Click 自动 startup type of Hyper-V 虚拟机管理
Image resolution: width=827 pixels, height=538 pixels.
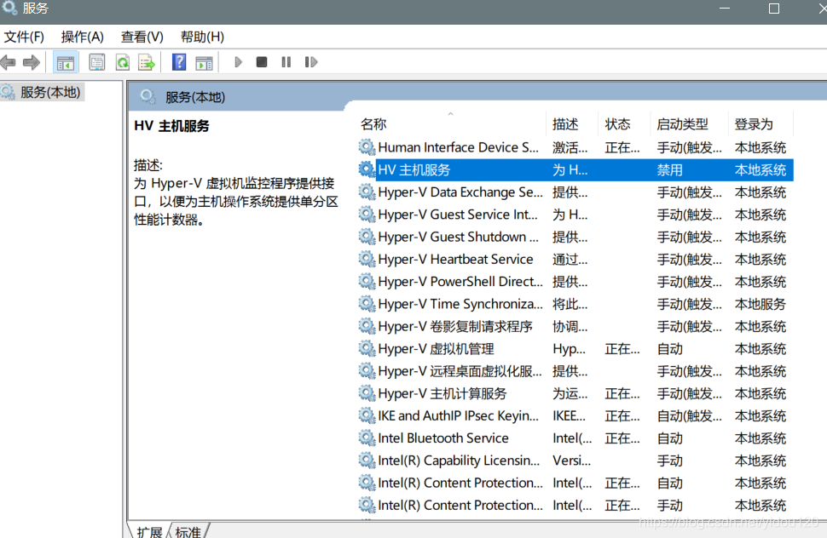coord(670,349)
